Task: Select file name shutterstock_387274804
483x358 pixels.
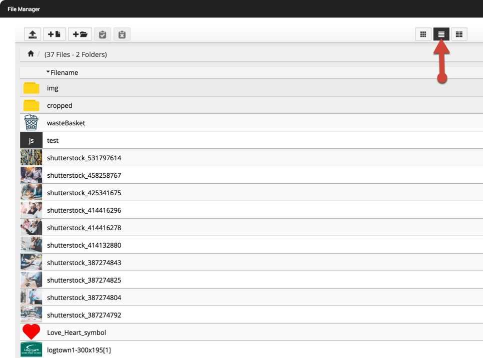Action: pyautogui.click(x=84, y=298)
